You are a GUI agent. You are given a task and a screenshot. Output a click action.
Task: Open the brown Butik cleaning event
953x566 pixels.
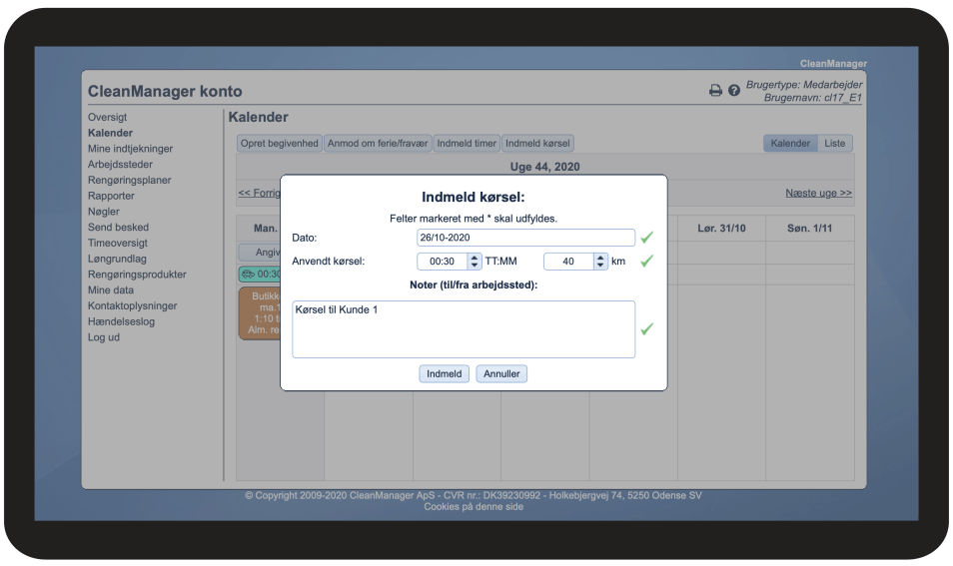[x=260, y=313]
